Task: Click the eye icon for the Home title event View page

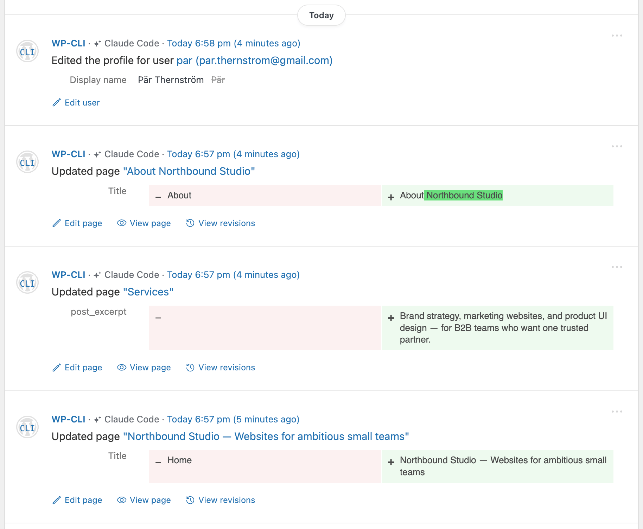Action: pyautogui.click(x=122, y=500)
